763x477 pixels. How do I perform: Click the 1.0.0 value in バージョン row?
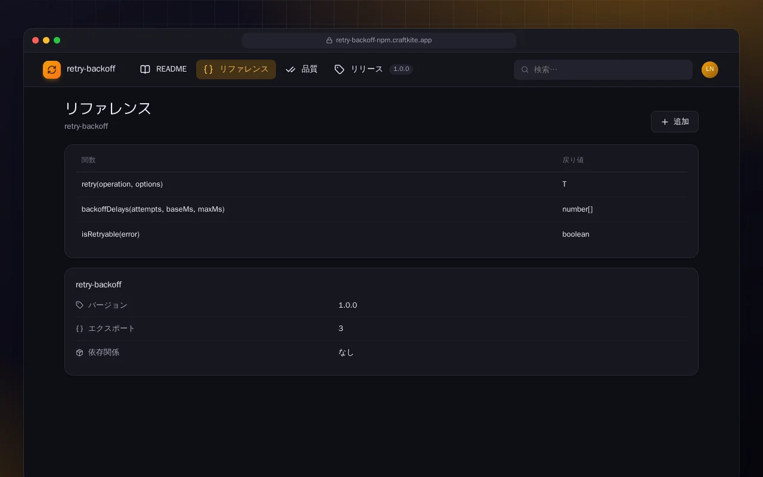coord(348,305)
